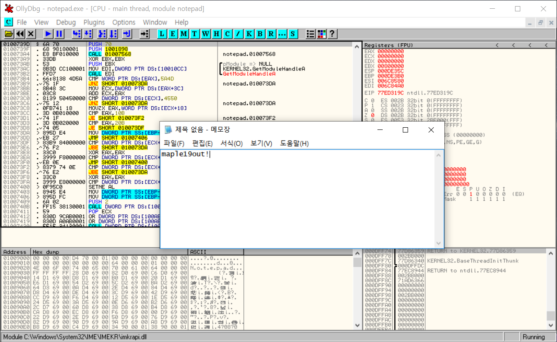Show Source with the S button
Image resolution: width=557 pixels, height=342 pixels.
pyautogui.click(x=293, y=34)
